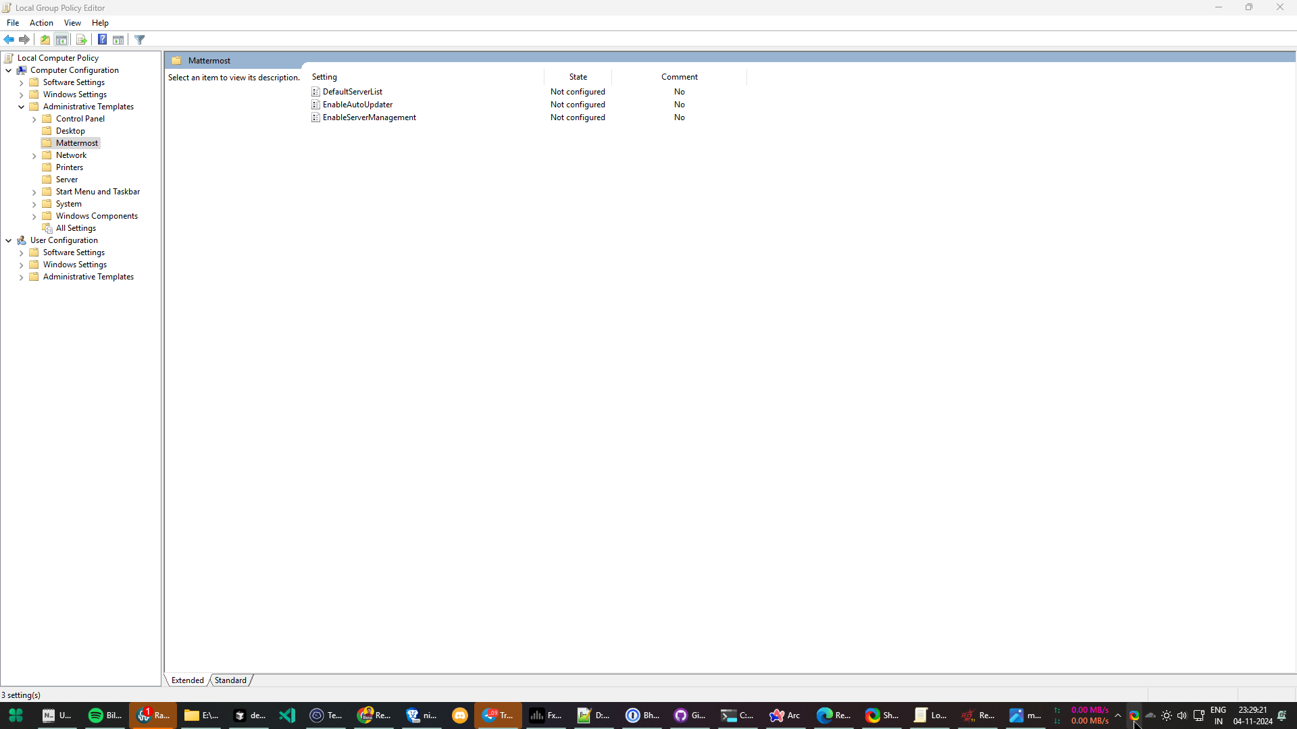Open the Action menu
1297x729 pixels.
tap(41, 22)
